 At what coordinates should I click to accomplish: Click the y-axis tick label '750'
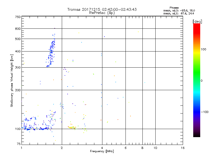coord(18,17)
